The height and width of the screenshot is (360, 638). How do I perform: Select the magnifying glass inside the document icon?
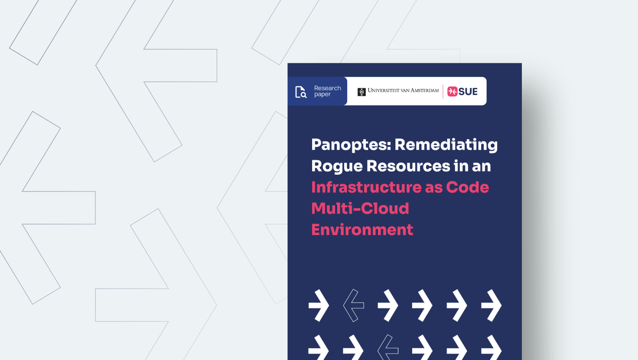303,94
